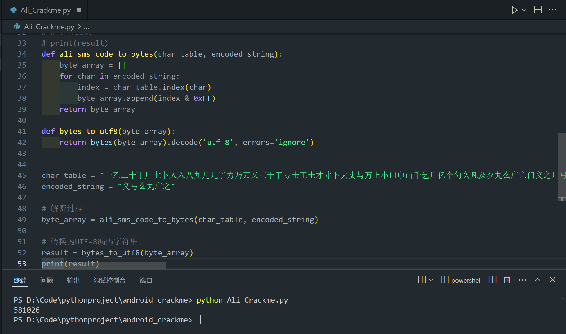The height and width of the screenshot is (334, 566).
Task: Click python Ali_Crackme.py command in terminal
Action: 242,300
